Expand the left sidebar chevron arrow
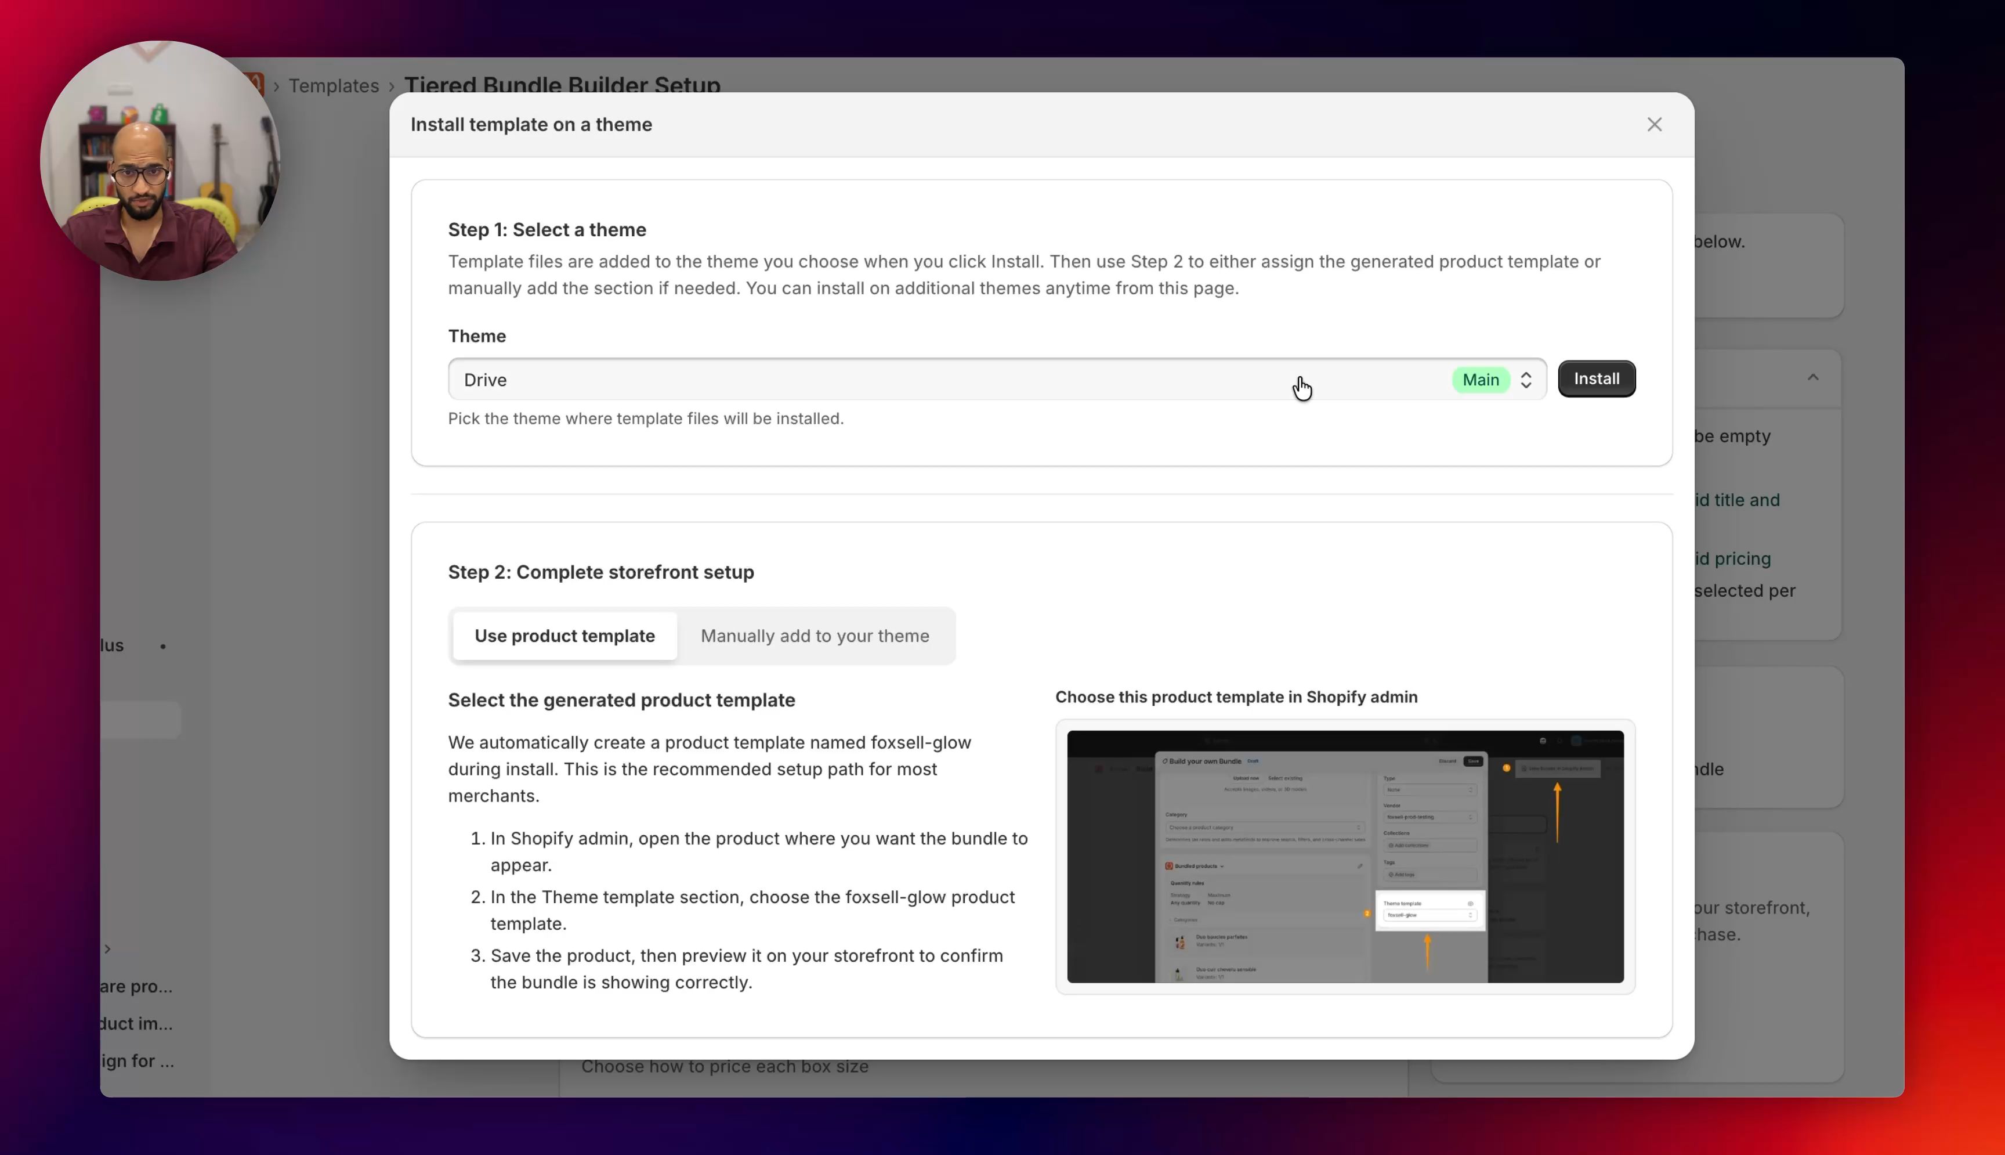The image size is (2005, 1155). [107, 949]
